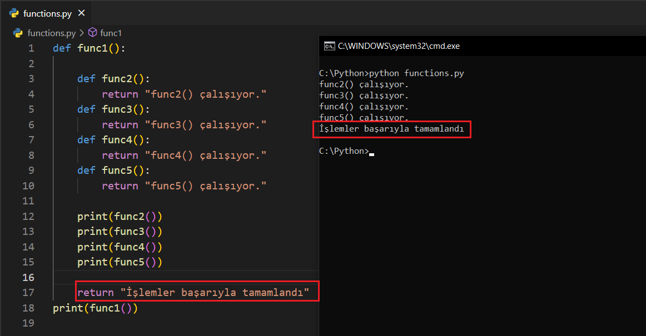Click line number 17 in the gutter
Image resolution: width=646 pixels, height=336 pixels.
(28, 292)
